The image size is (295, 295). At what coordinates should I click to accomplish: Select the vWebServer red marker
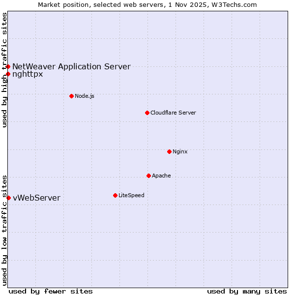pyautogui.click(x=8, y=198)
